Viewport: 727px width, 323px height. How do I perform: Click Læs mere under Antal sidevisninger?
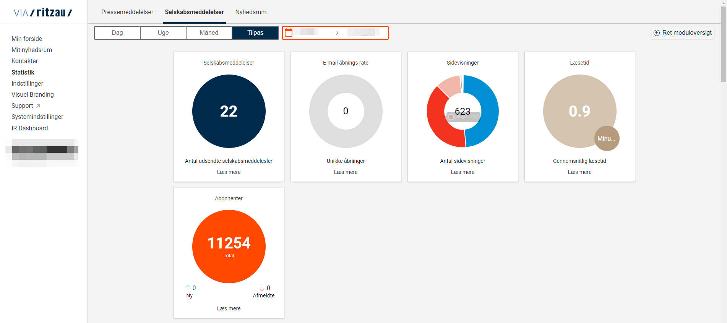click(462, 172)
